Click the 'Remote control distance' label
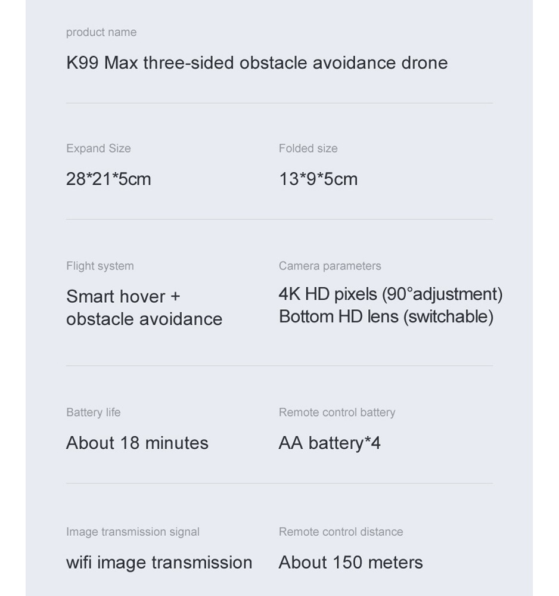559x596 pixels. click(341, 532)
